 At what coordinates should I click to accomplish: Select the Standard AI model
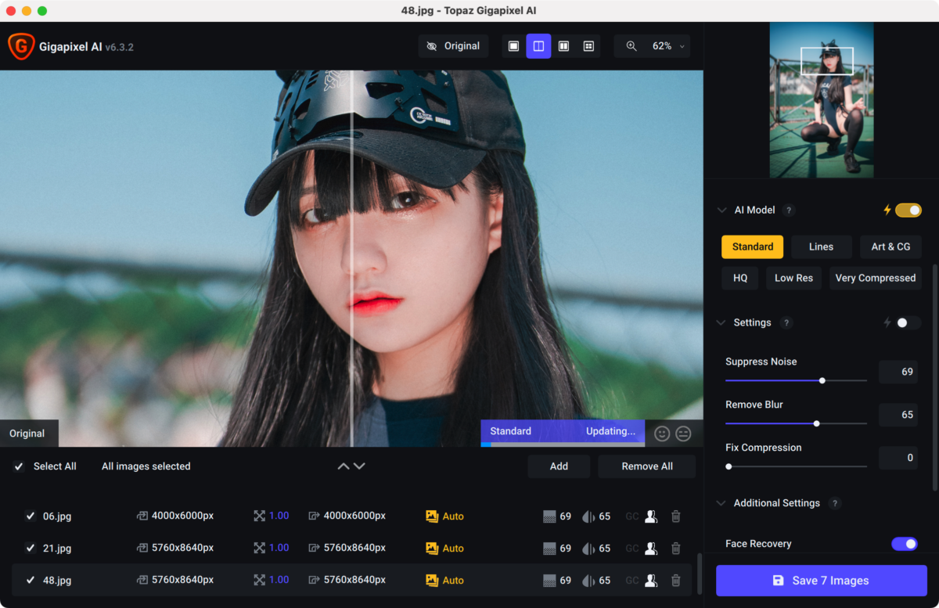point(753,246)
